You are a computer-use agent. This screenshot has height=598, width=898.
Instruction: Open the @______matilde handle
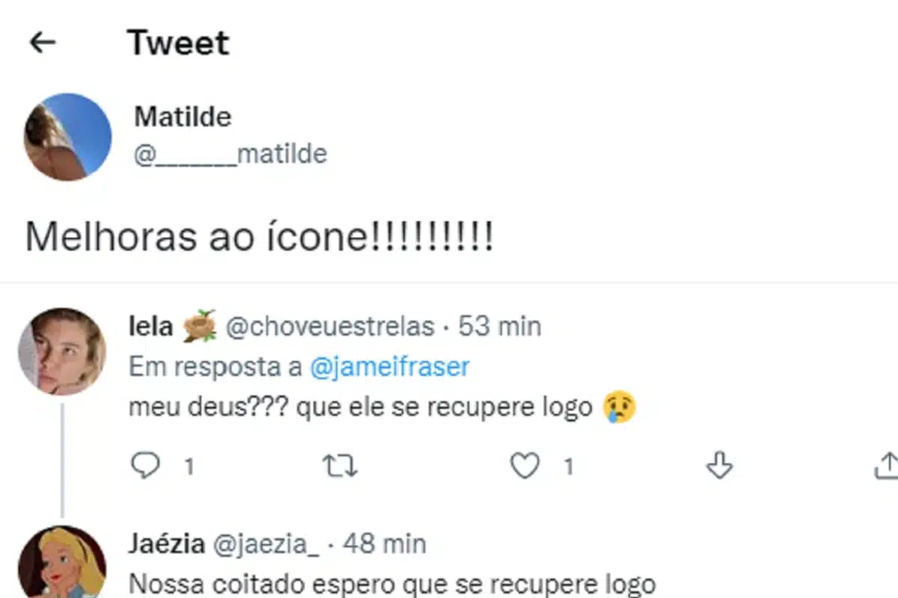pos(230,154)
